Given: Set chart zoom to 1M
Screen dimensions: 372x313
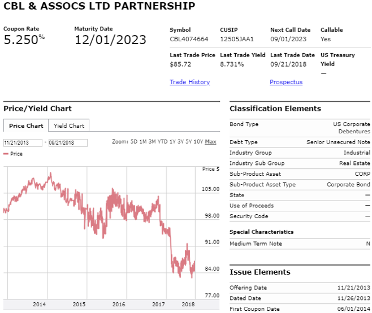Looking at the screenshot, I should [143, 142].
